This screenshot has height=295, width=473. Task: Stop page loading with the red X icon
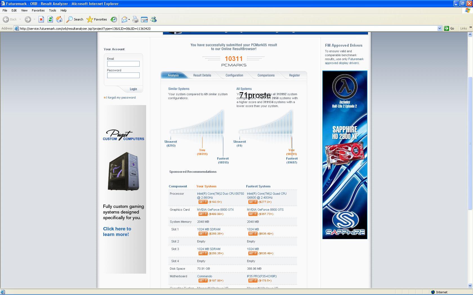click(41, 19)
